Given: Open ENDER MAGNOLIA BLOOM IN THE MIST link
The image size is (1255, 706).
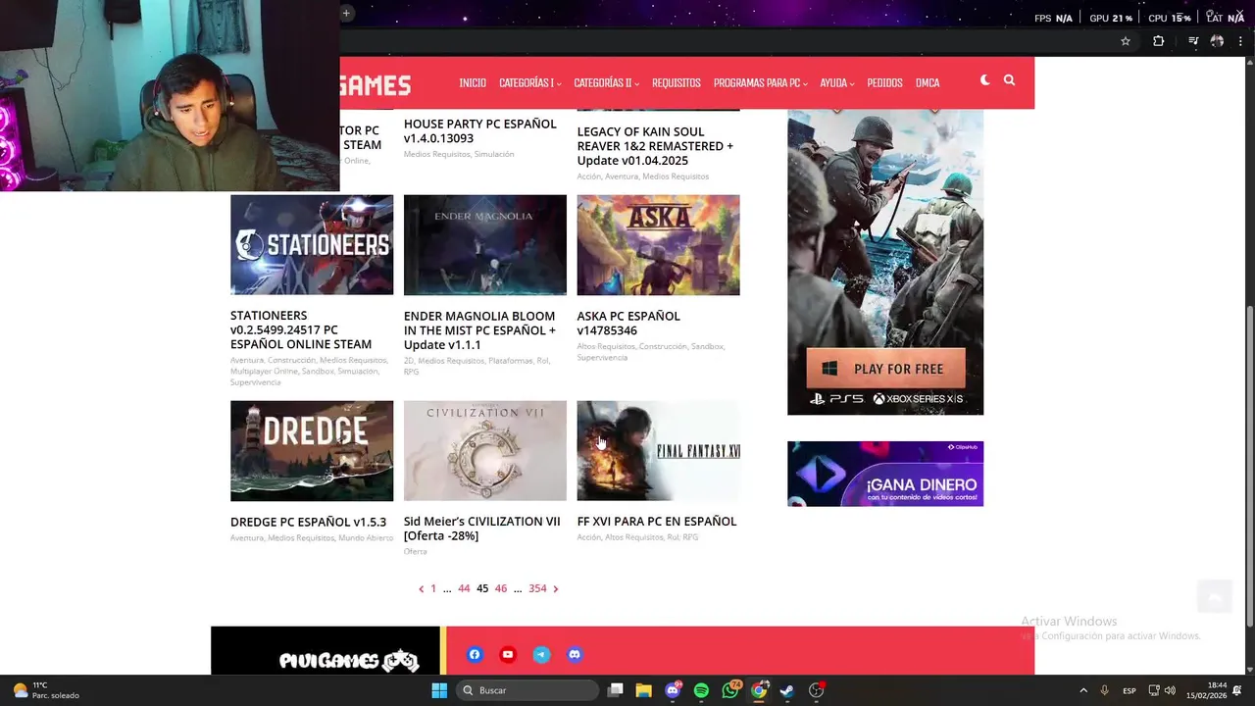Looking at the screenshot, I should click(x=479, y=330).
